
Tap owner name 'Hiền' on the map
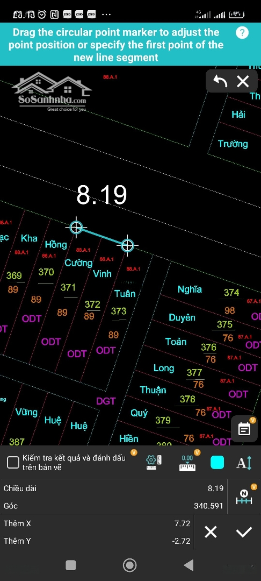tap(129, 439)
